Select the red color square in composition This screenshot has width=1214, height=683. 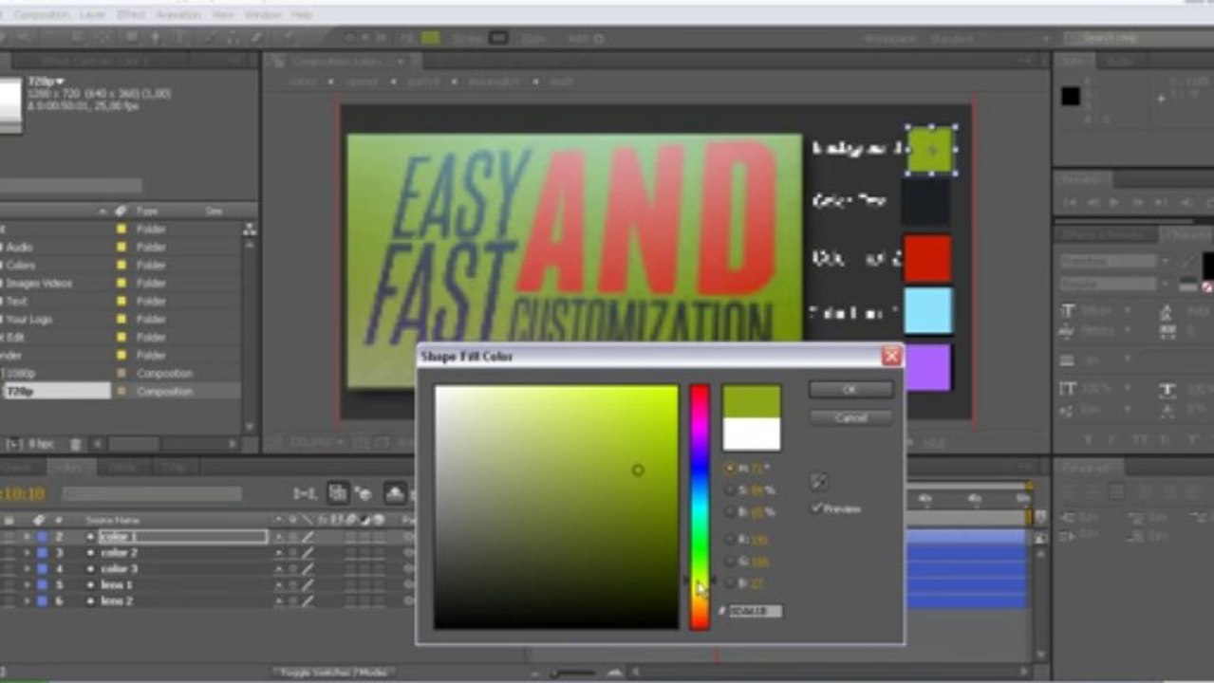(x=927, y=258)
